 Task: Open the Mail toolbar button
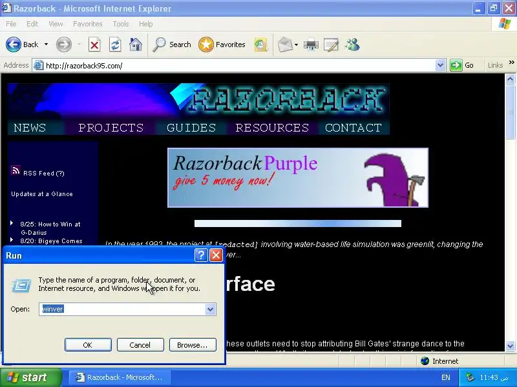(285, 45)
